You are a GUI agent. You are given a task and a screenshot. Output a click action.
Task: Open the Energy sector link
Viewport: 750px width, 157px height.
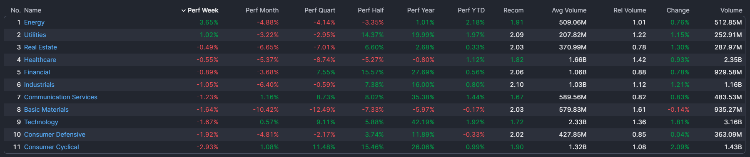[x=34, y=22]
